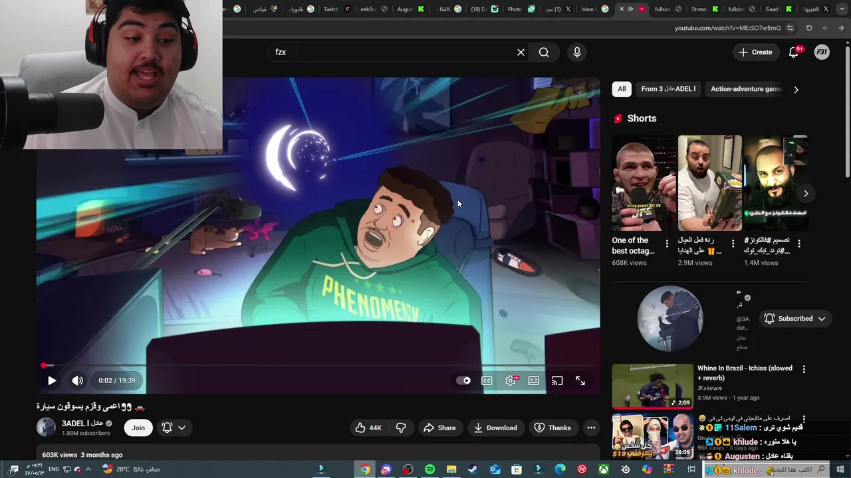Image resolution: width=851 pixels, height=478 pixels.
Task: Open the 28°C weather widget
Action: click(132, 469)
